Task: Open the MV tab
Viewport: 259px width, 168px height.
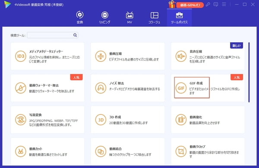Action: [x=129, y=17]
